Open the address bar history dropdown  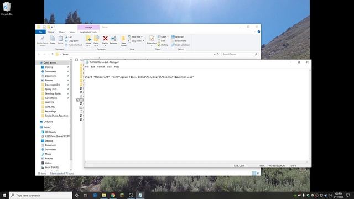(x=215, y=54)
